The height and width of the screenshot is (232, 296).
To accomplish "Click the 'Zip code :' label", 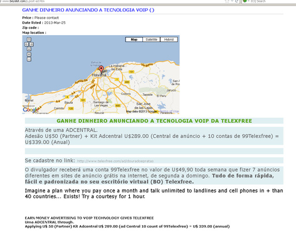I will [31, 28].
